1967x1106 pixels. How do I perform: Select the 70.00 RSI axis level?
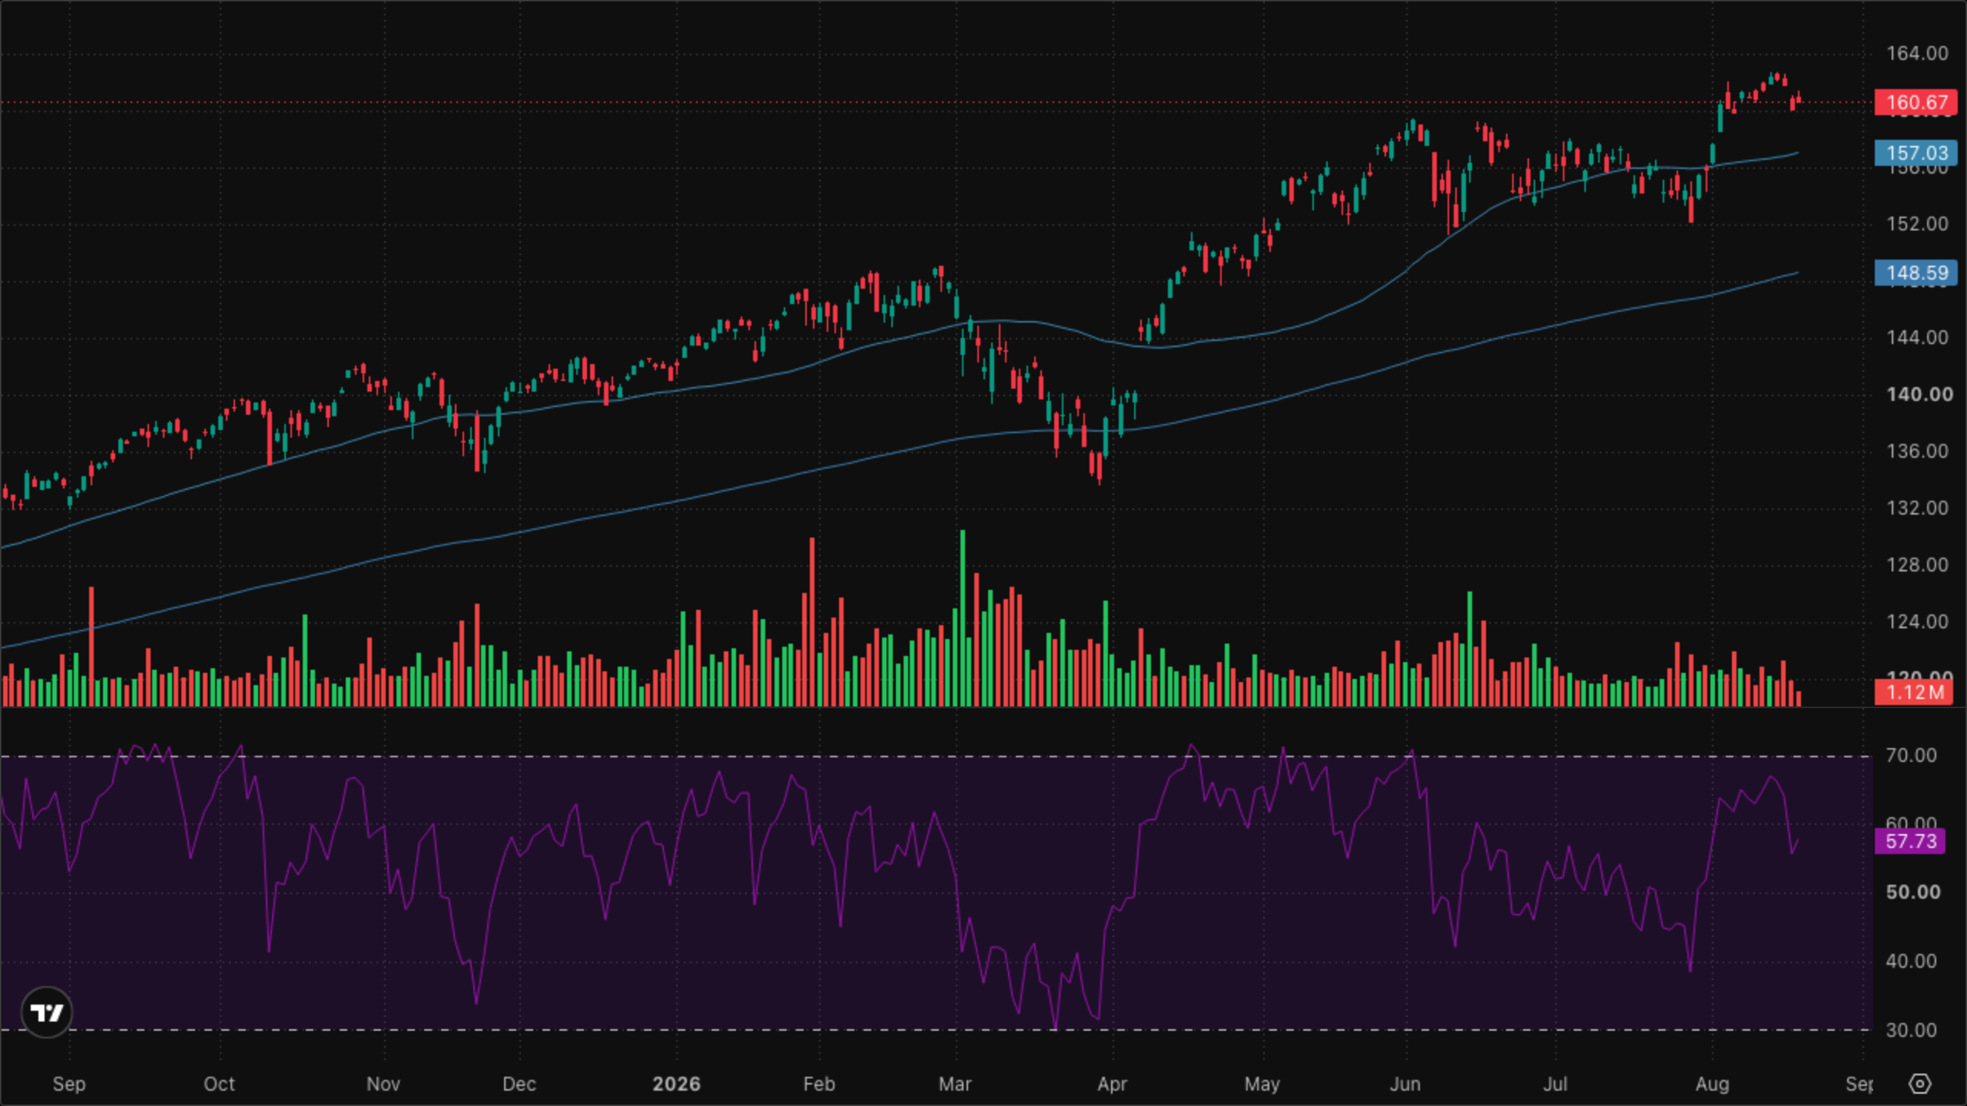1911,755
